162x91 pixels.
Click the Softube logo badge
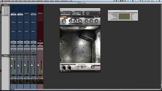pos(64,17)
